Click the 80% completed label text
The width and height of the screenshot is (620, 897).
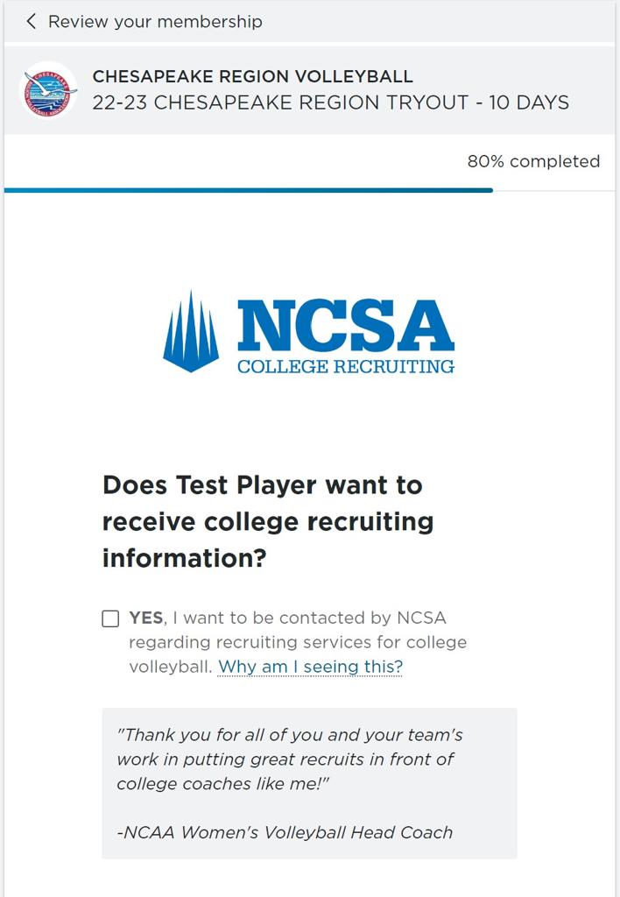pos(531,161)
